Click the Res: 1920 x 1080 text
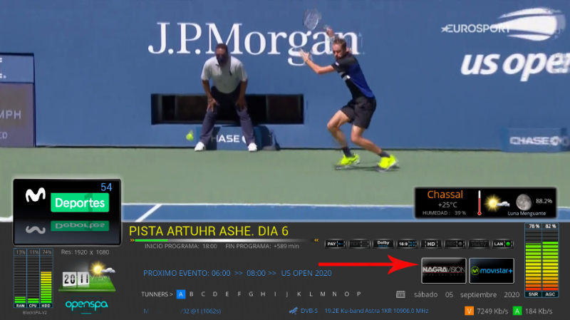This screenshot has height=320, width=570. coord(85,252)
